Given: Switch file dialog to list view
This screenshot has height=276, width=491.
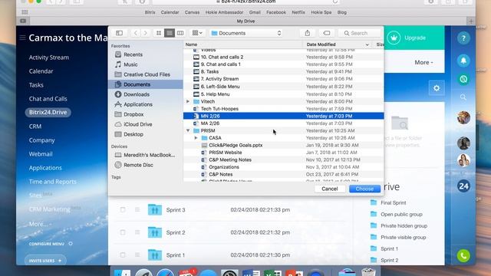Looking at the screenshot, I should pos(170,33).
